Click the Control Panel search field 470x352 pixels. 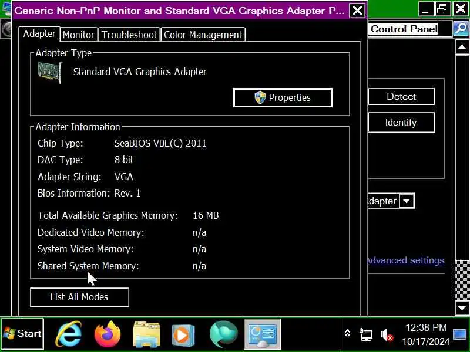click(409, 29)
